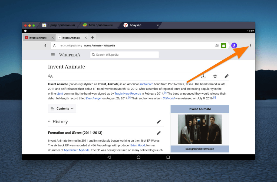The width and height of the screenshot is (277, 182).
Task: Close the 'invent animate' search tab
Action: click(53, 38)
